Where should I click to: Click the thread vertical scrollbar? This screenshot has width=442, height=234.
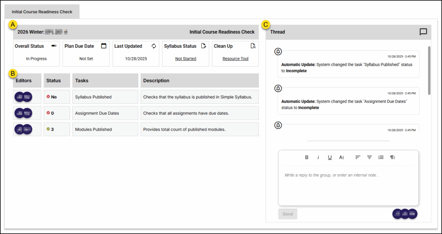click(429, 70)
